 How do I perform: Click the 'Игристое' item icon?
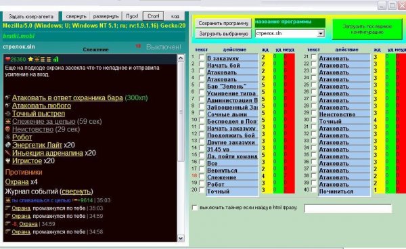point(7,161)
